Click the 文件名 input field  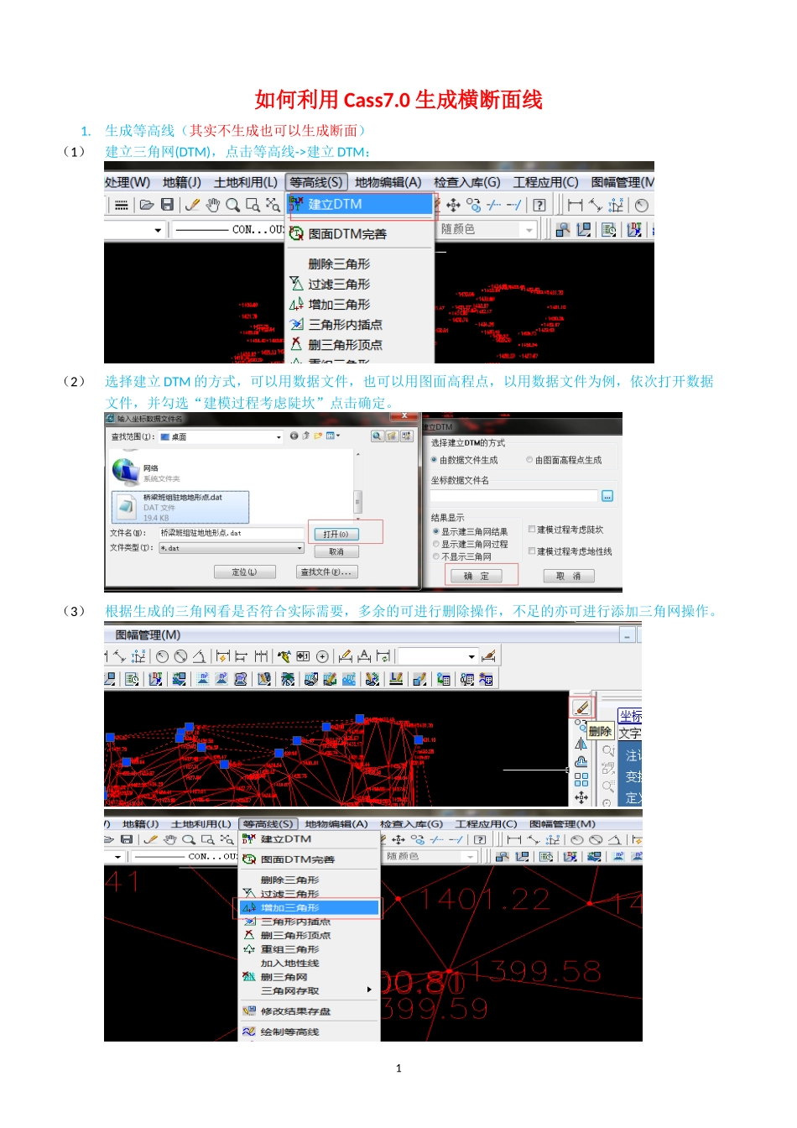(x=231, y=533)
